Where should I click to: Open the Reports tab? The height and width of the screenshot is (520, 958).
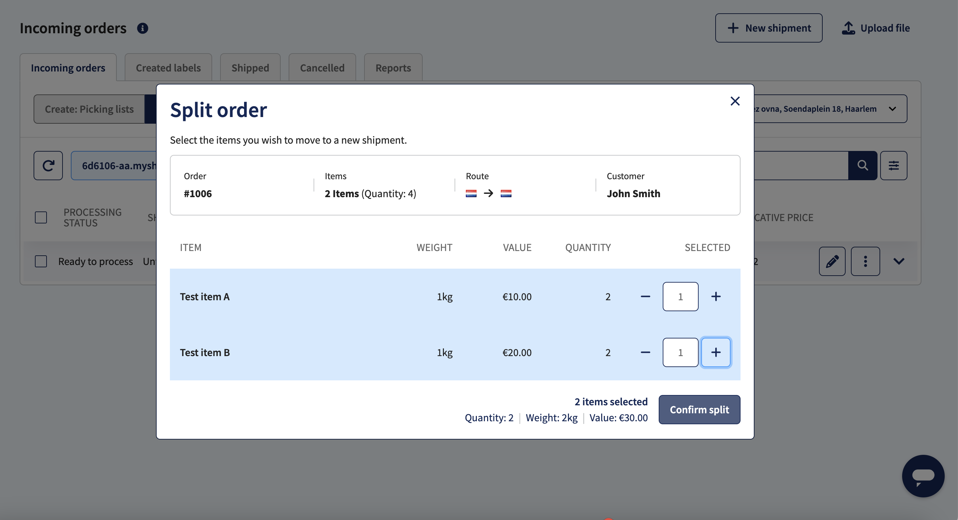tap(393, 67)
